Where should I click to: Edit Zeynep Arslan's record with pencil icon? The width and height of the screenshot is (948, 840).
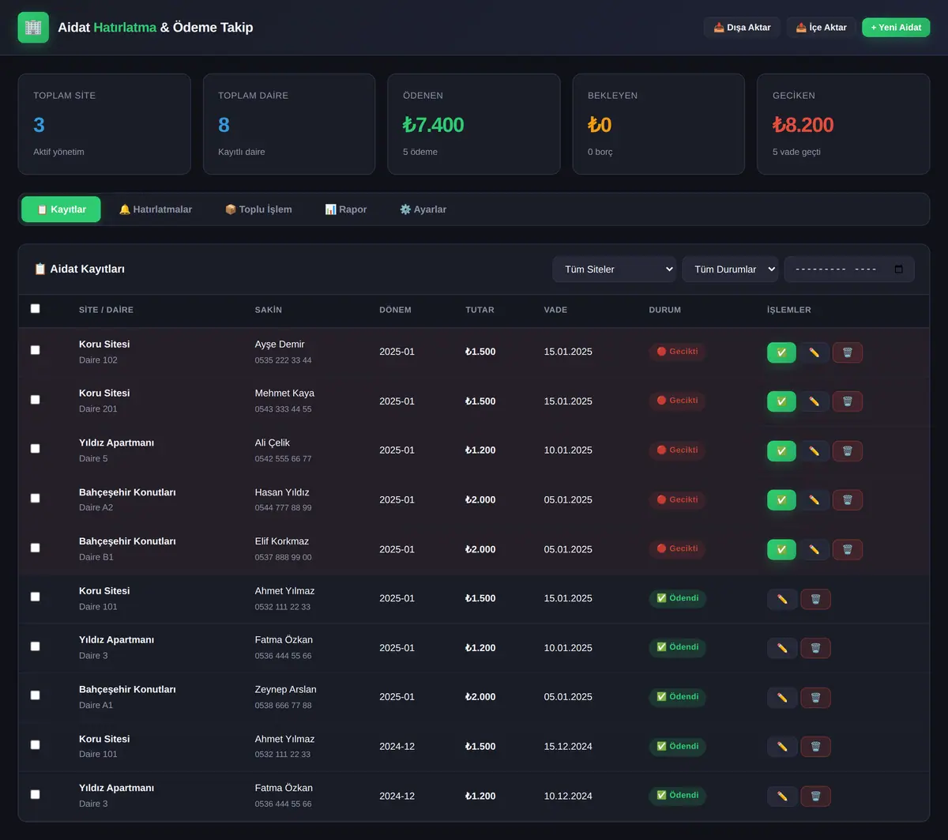(x=782, y=698)
